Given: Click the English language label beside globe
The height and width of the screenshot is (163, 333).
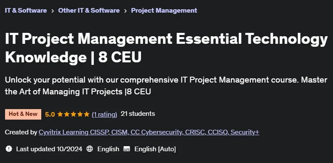Looking at the screenshot, I should pos(108,149).
